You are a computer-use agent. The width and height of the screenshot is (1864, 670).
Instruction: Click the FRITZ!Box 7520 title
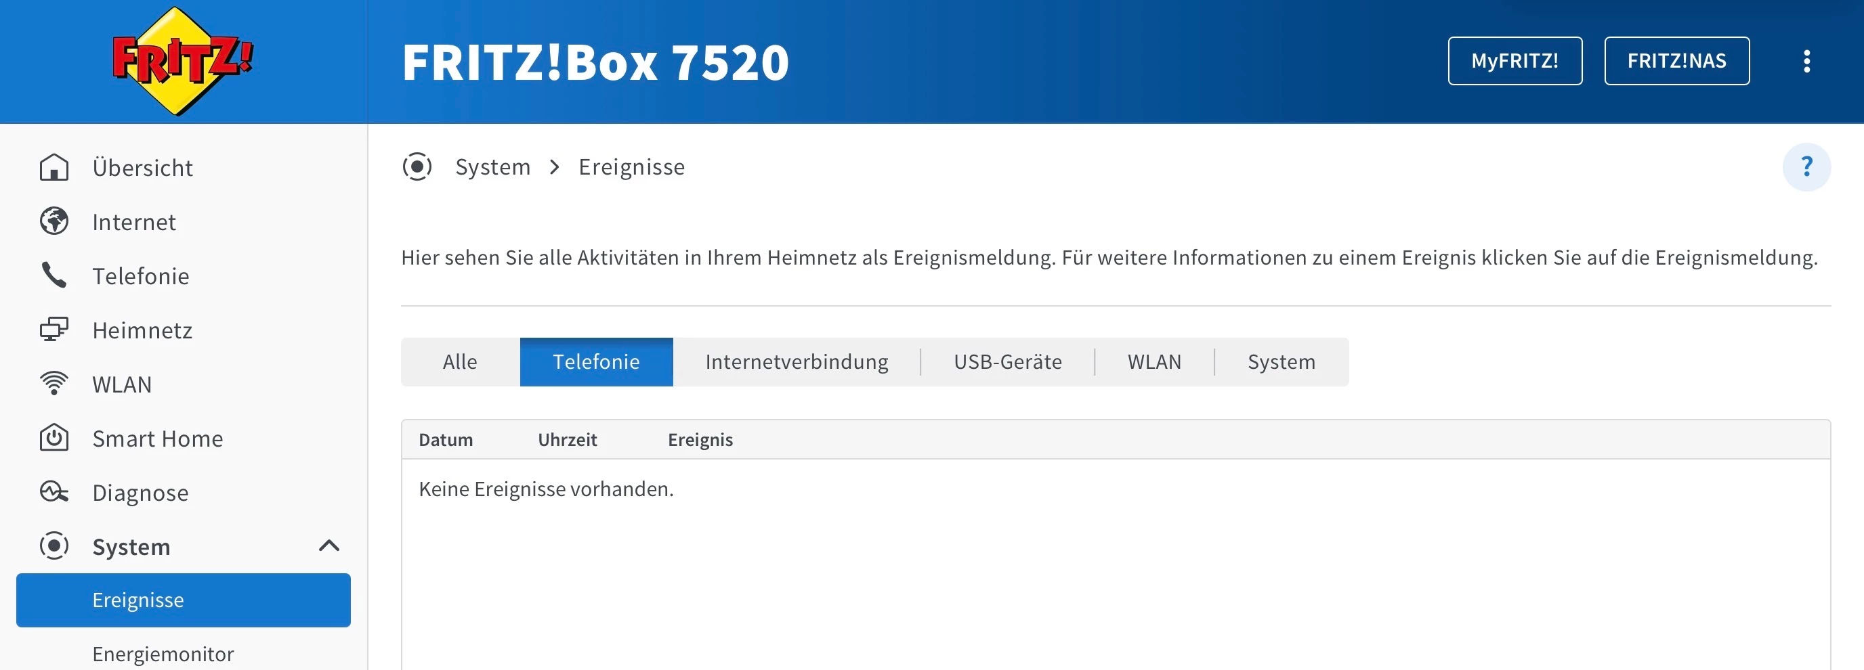595,62
